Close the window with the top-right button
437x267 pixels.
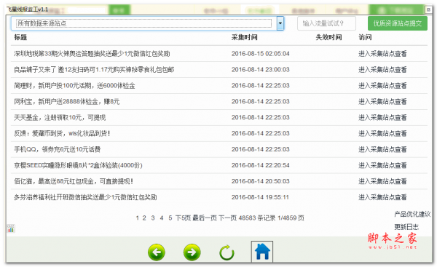click(x=428, y=9)
